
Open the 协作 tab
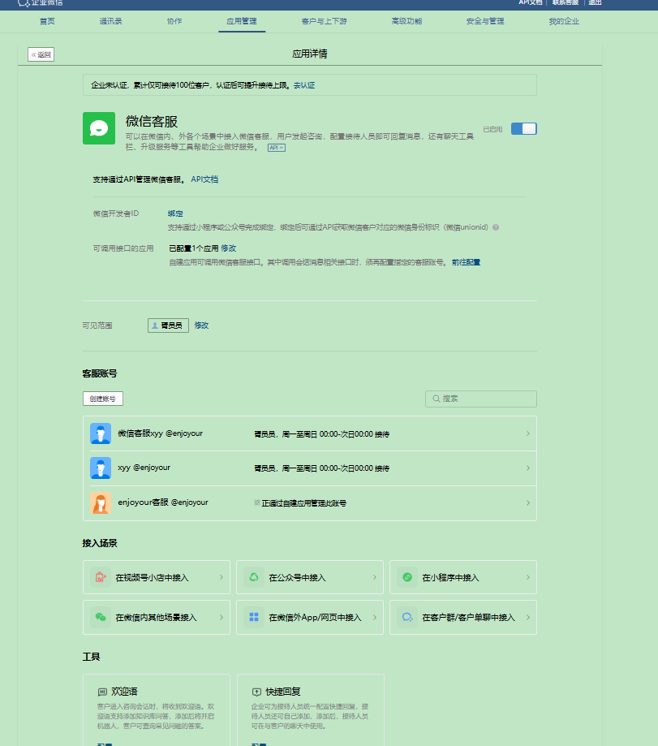tap(174, 21)
